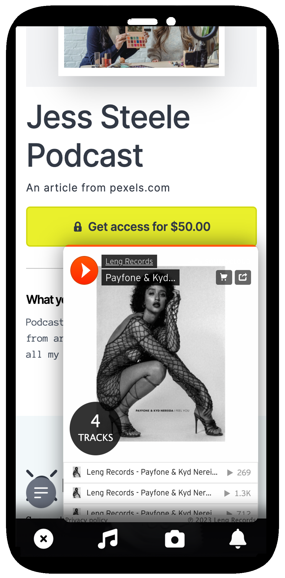Click the I Feel You album artwork

[x=161, y=354]
